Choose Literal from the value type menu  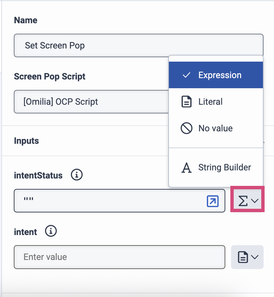pyautogui.click(x=210, y=102)
